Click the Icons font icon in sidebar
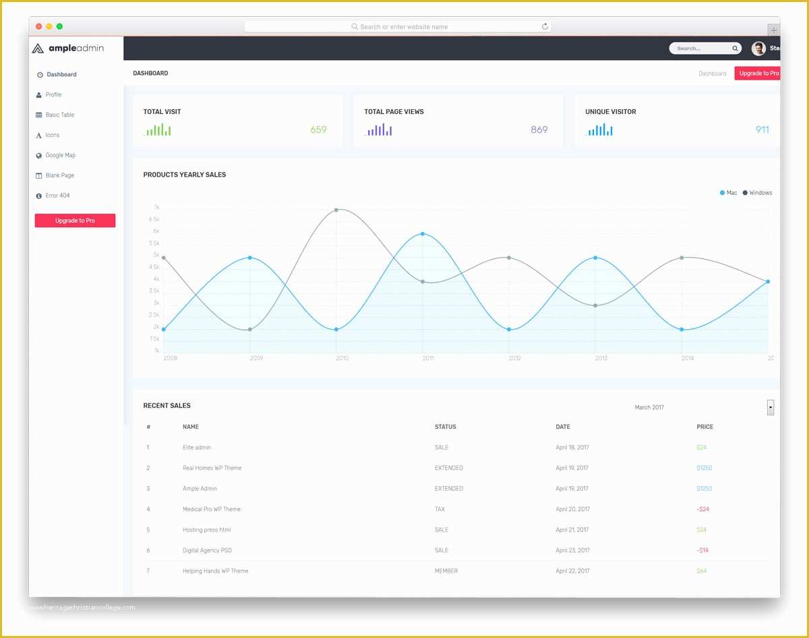Viewport: 809px width, 638px height. [39, 136]
